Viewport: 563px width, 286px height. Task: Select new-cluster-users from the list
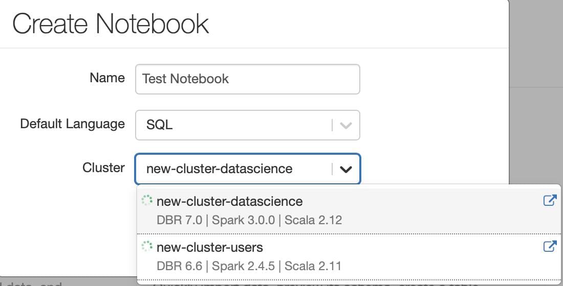coord(348,256)
